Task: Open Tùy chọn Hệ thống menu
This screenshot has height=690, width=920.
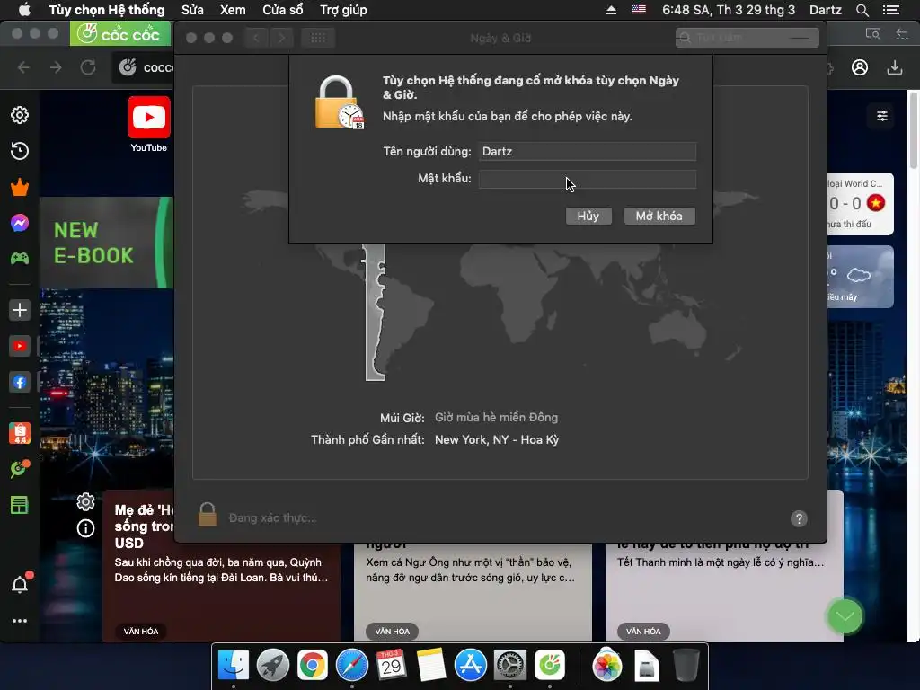Action: pyautogui.click(x=107, y=10)
